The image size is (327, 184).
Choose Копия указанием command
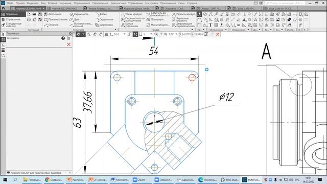click(129, 25)
